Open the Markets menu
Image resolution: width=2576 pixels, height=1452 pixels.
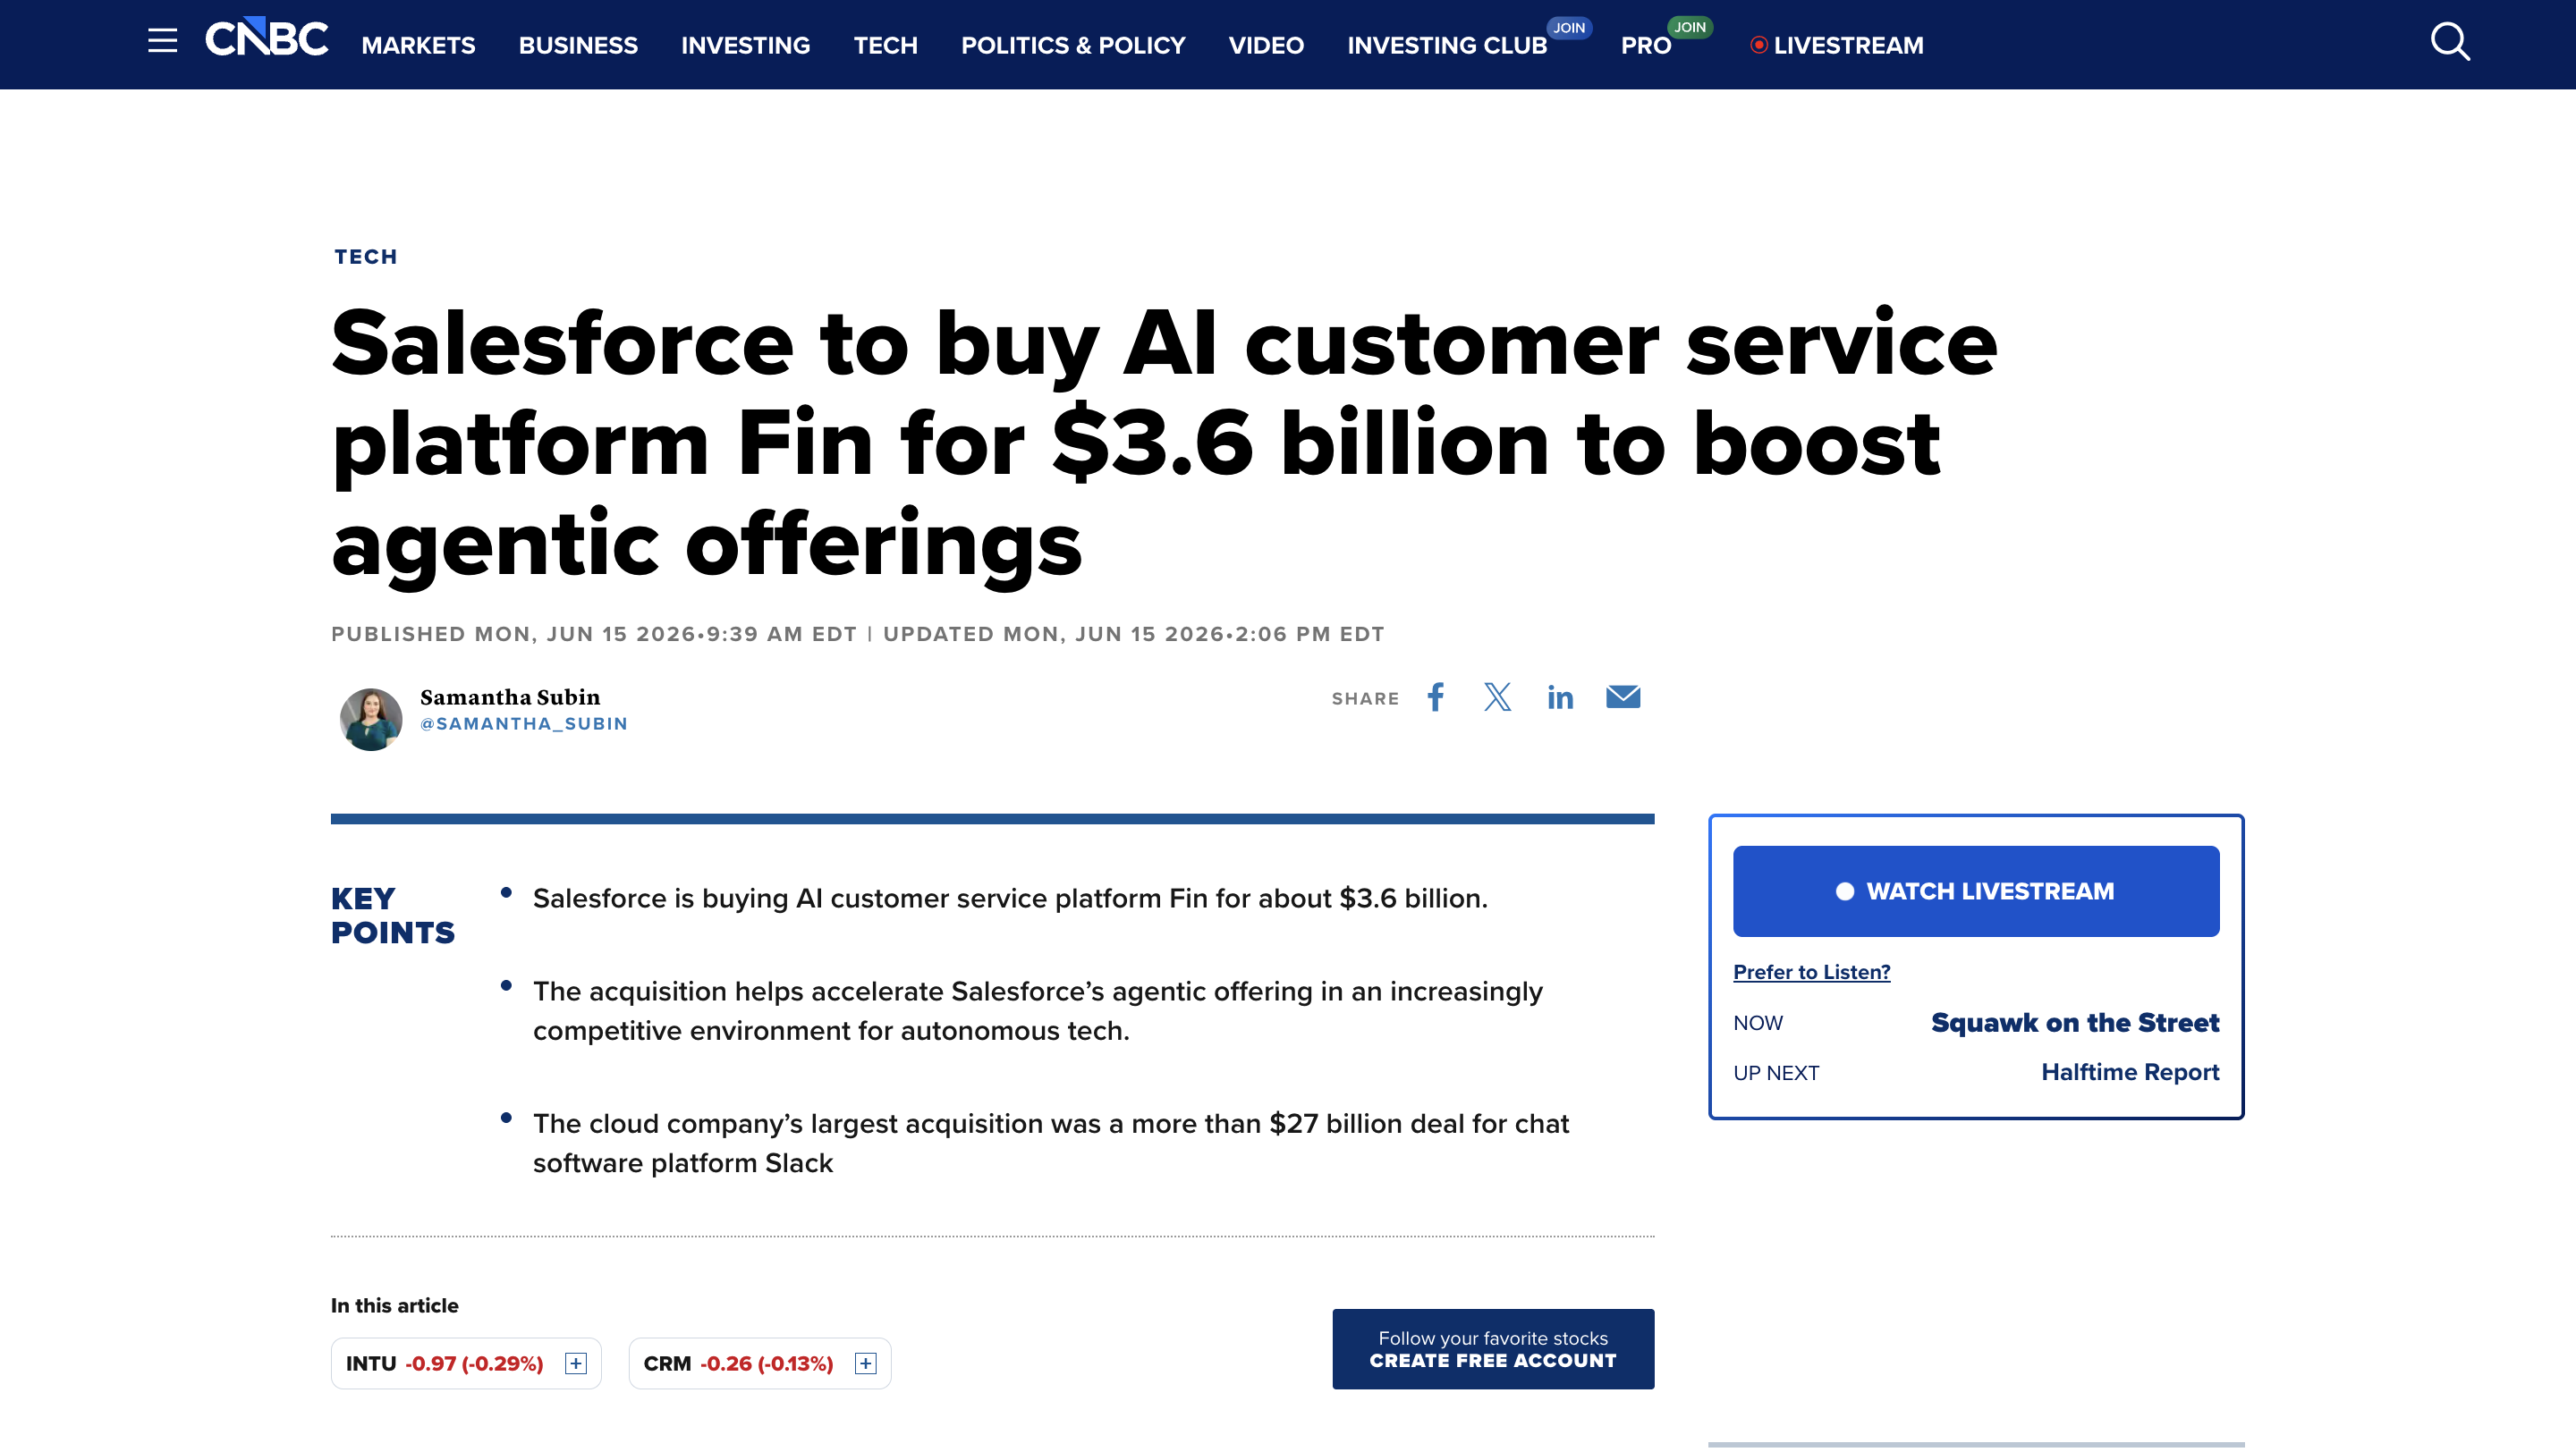tap(418, 45)
